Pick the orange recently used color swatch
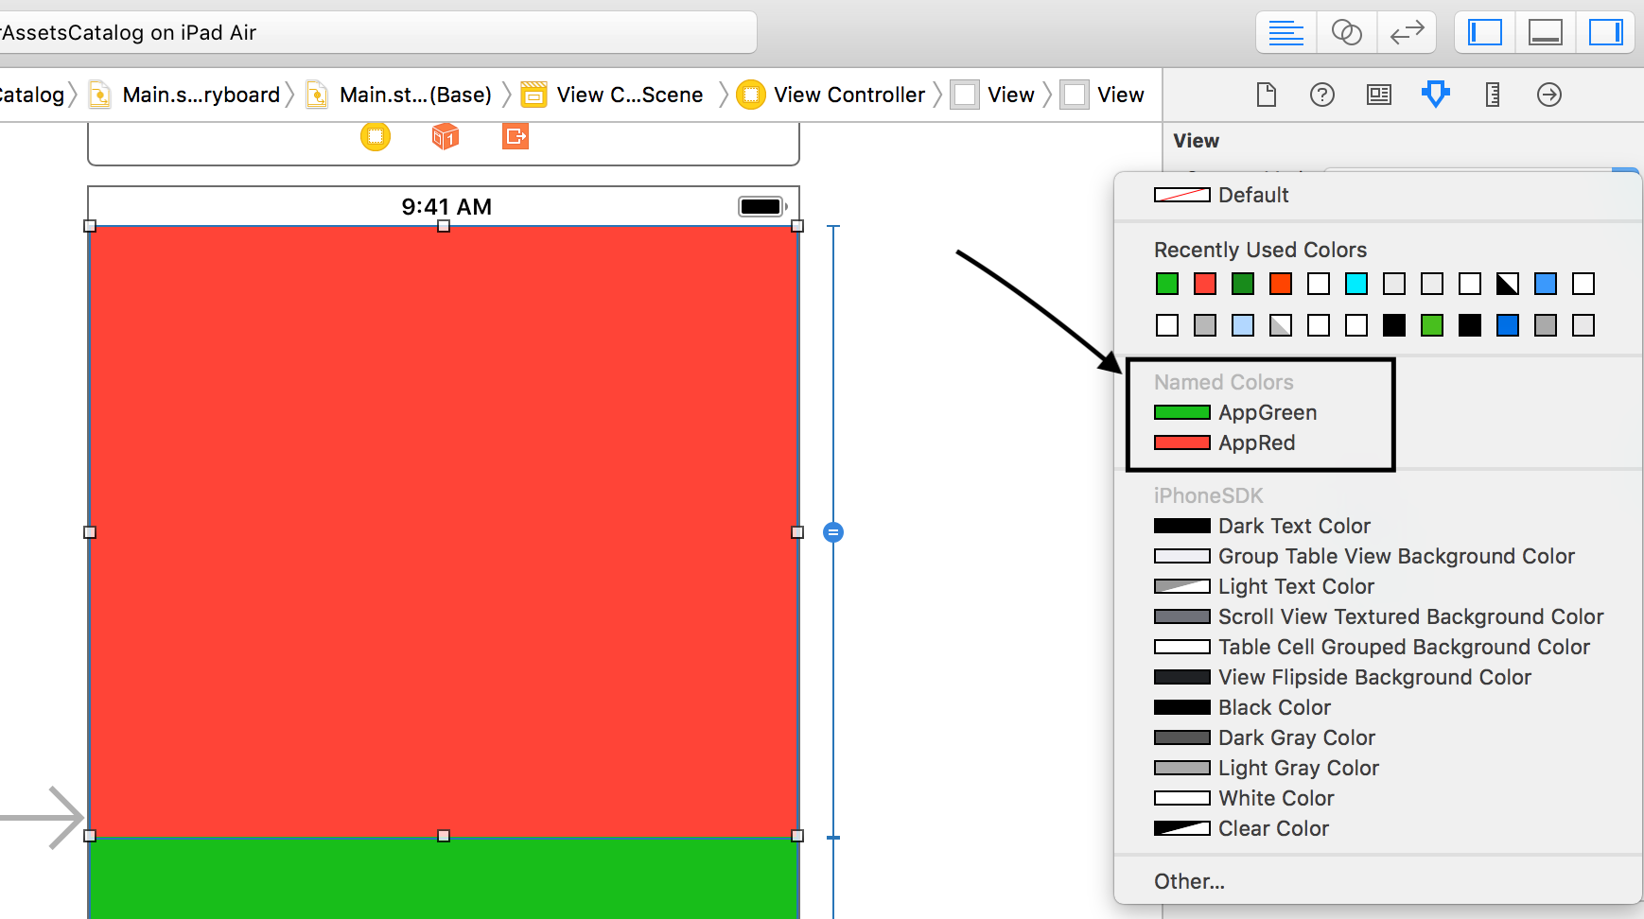Screen dimensions: 1644x919 point(1281,284)
